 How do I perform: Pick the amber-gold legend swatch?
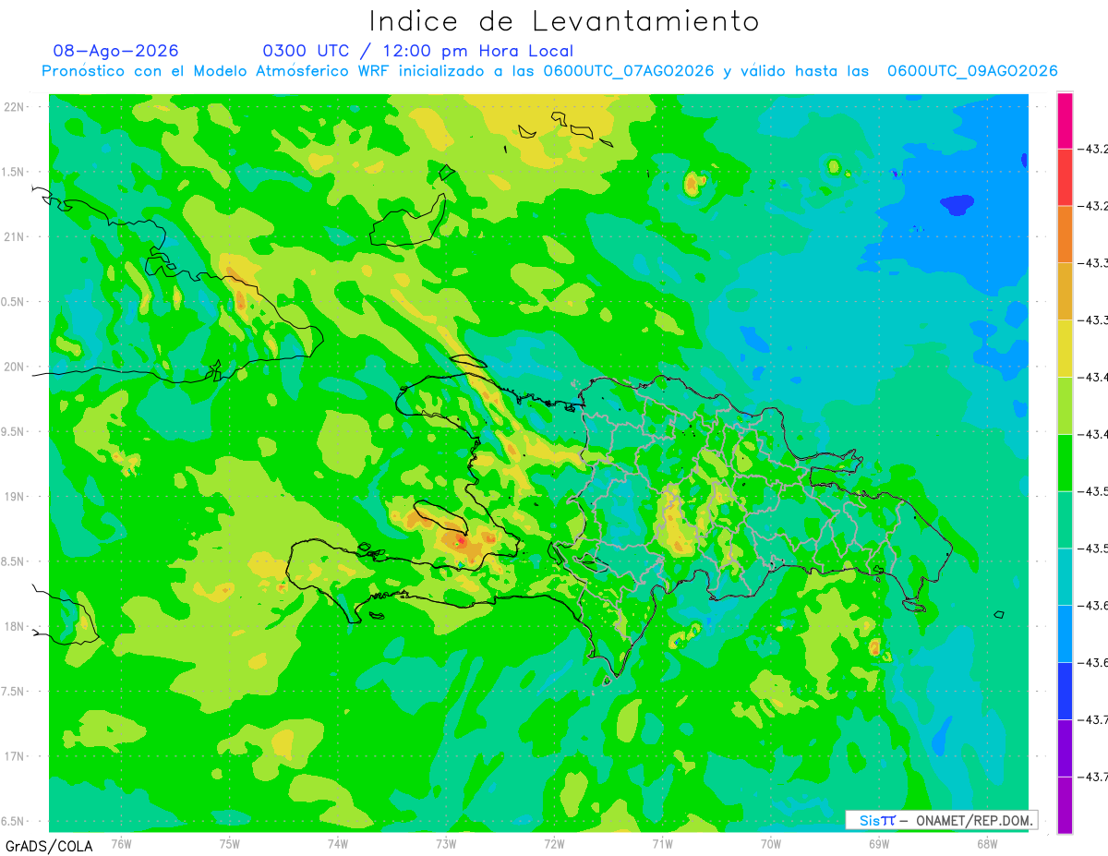1065,291
